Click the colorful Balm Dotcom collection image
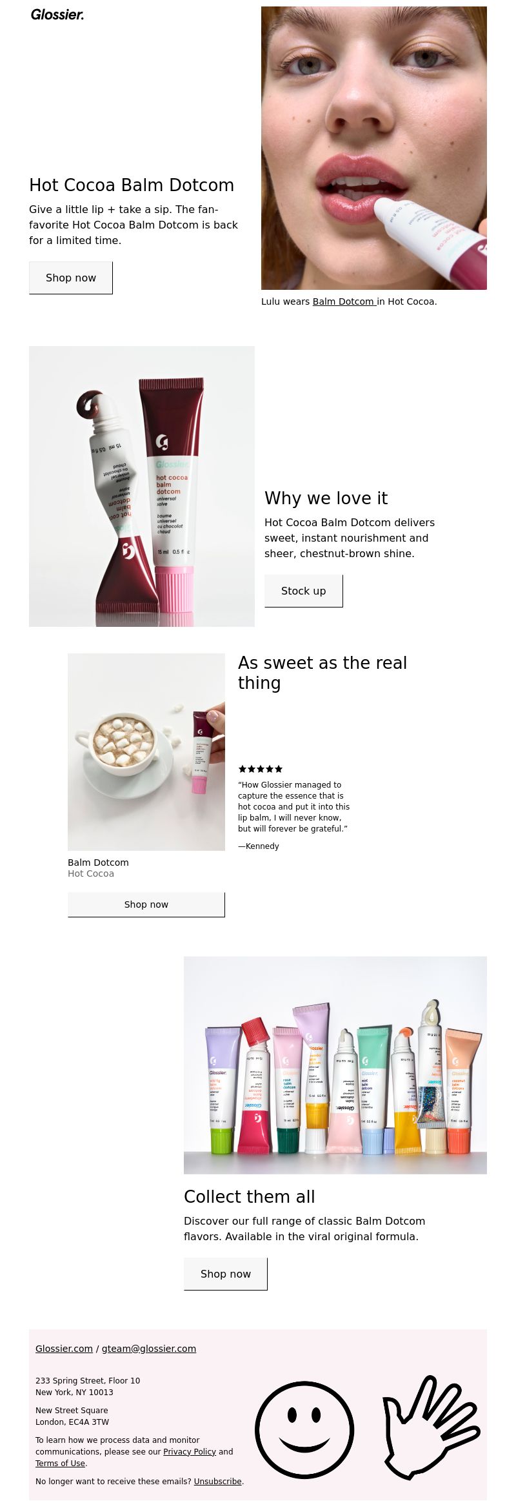 (335, 1065)
